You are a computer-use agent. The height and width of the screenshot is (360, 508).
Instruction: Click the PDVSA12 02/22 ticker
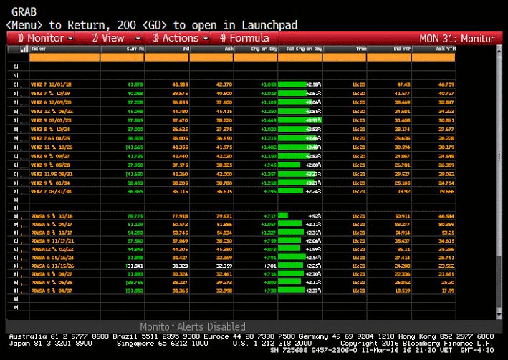coord(52,249)
